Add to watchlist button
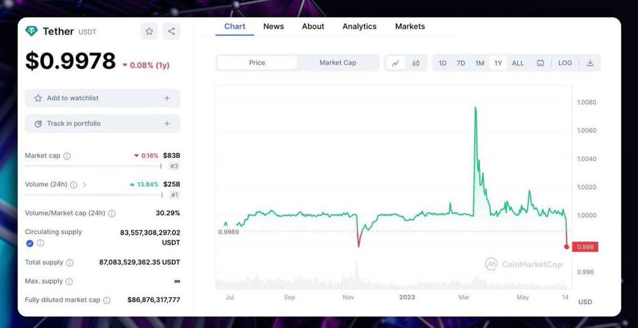Image resolution: width=638 pixels, height=328 pixels. [x=103, y=98]
